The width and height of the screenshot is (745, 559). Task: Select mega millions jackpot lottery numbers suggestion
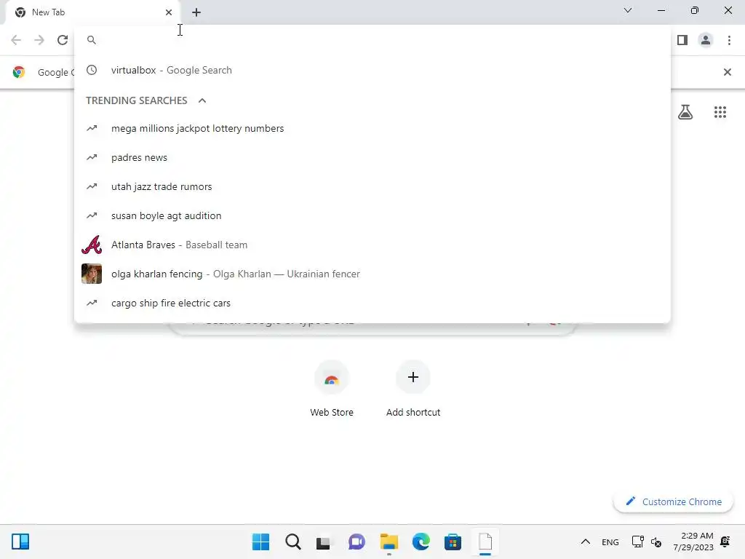click(x=372, y=128)
